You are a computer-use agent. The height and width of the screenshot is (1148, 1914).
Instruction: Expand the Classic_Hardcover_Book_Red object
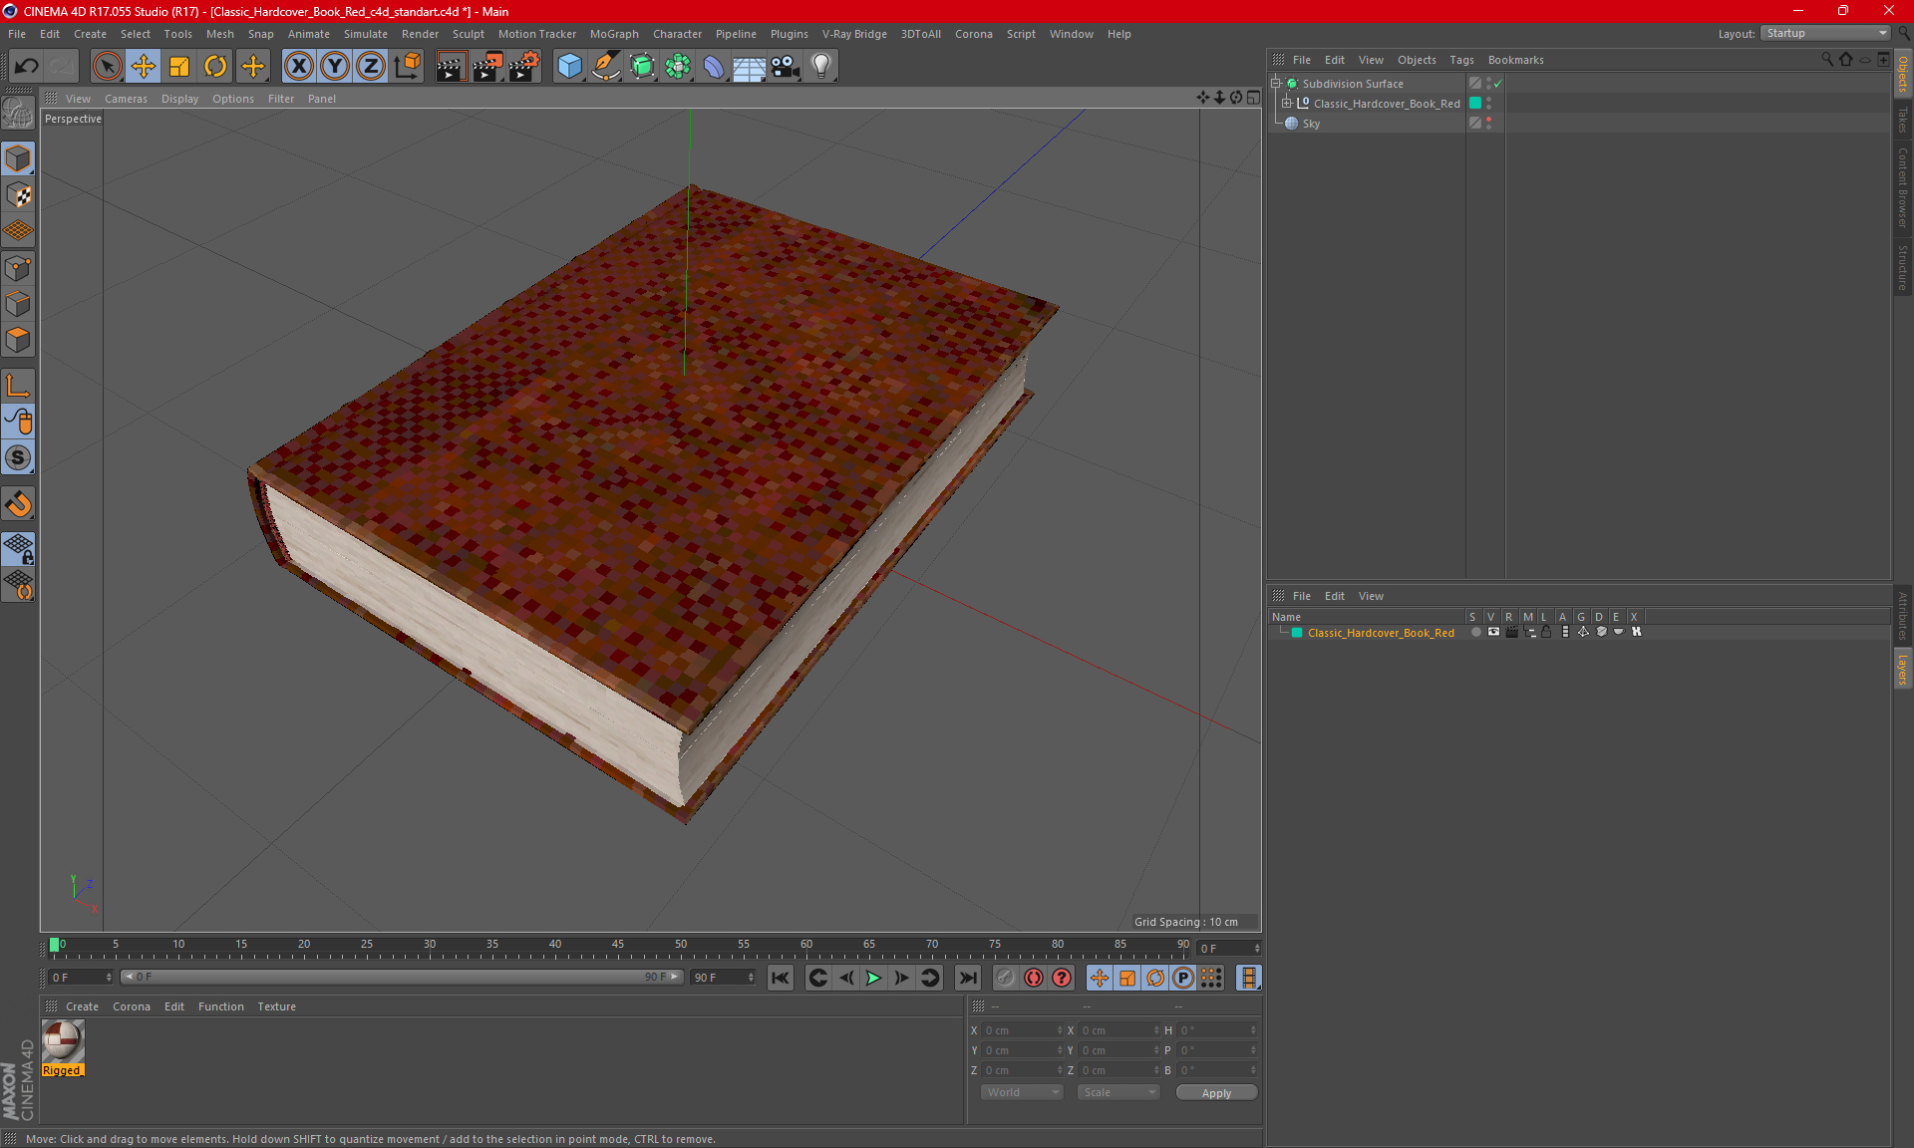point(1286,103)
